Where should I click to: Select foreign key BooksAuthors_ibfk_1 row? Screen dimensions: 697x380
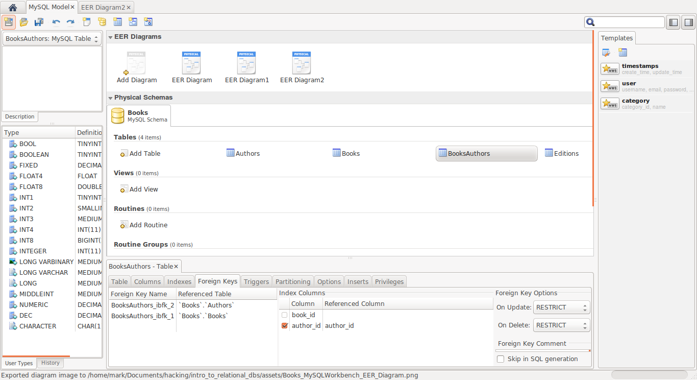pyautogui.click(x=193, y=316)
